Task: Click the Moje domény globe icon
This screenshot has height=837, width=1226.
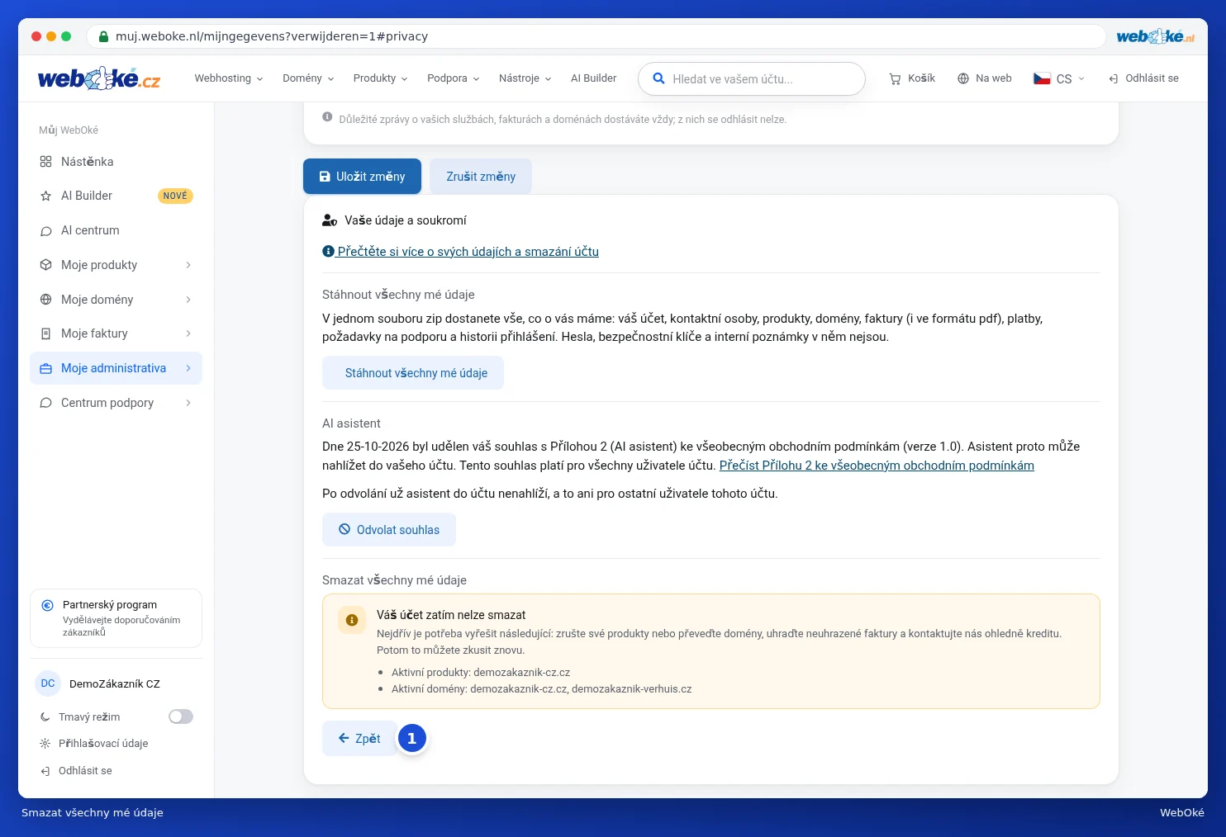Action: (x=45, y=300)
